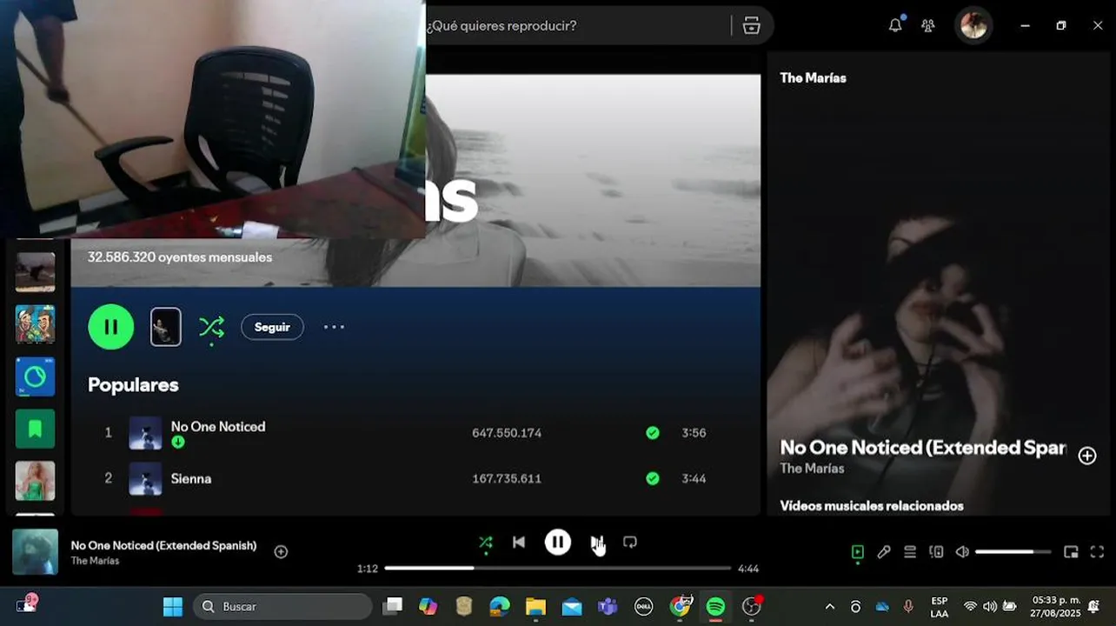Toggle saved checkmark for No One Noticed
Viewport: 1116px width, 626px height.
[x=653, y=432]
